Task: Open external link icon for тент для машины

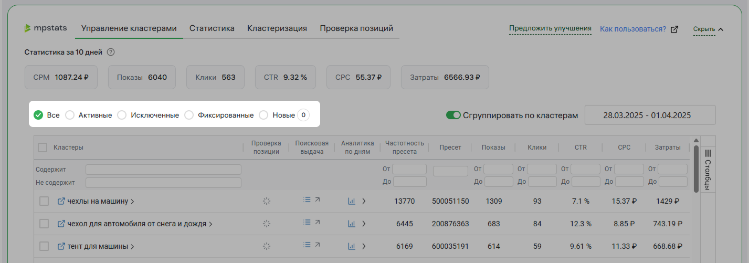Action: [61, 246]
